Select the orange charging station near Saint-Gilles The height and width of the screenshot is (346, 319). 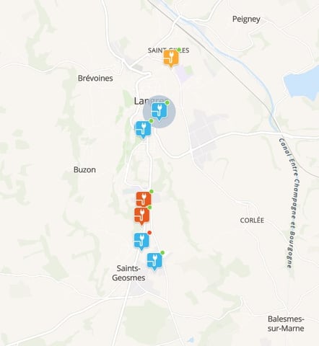[x=171, y=58]
